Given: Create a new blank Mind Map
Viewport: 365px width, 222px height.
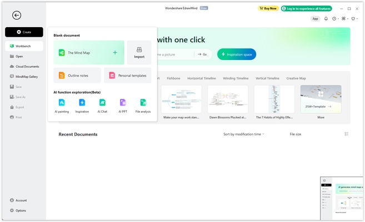Looking at the screenshot, I should (89, 53).
